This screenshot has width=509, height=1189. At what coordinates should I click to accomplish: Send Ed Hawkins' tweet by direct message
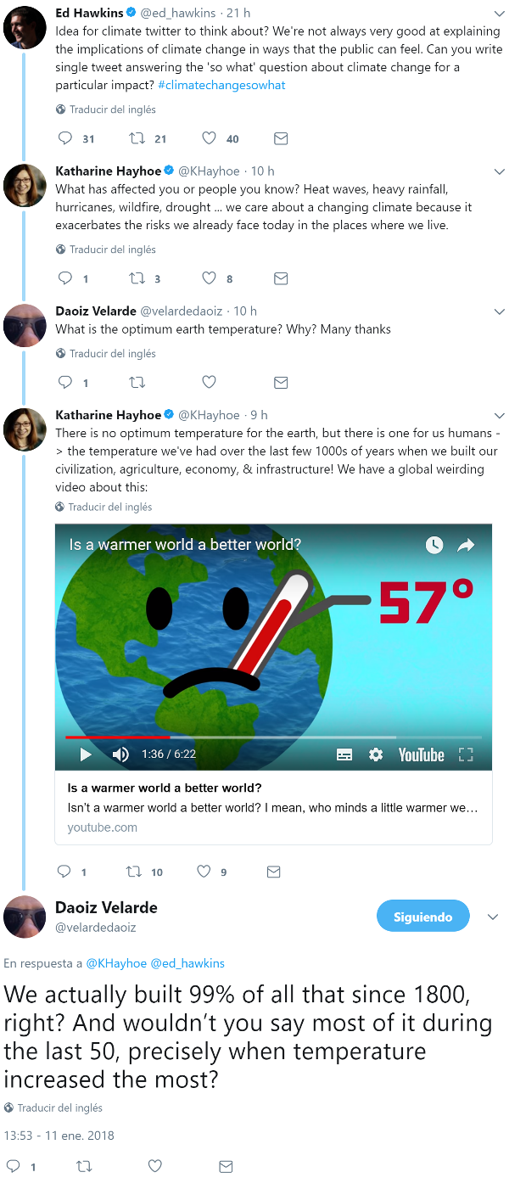(x=281, y=138)
